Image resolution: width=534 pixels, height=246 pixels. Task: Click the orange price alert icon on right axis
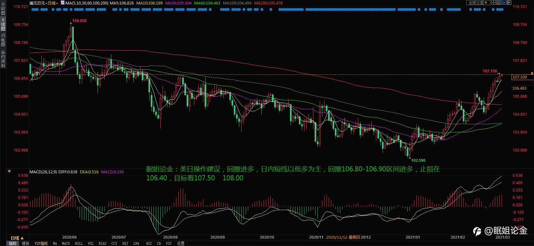[532, 73]
